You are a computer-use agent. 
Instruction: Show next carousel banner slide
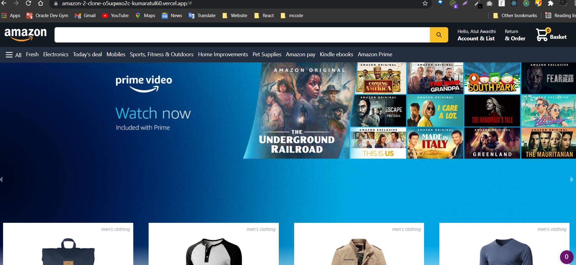(x=571, y=179)
